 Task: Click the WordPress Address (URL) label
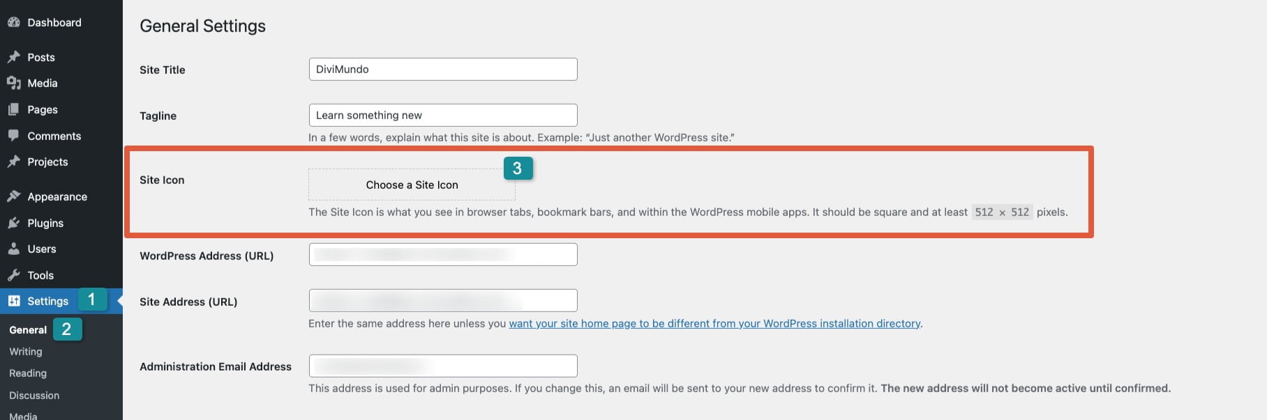pyautogui.click(x=207, y=256)
